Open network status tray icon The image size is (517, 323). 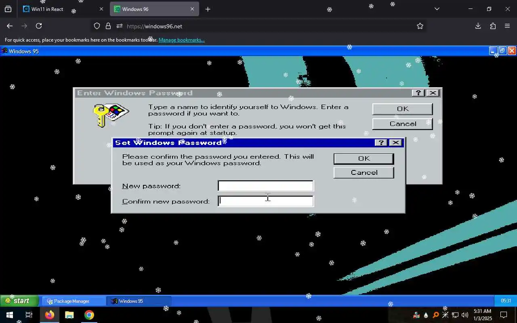tap(455, 315)
